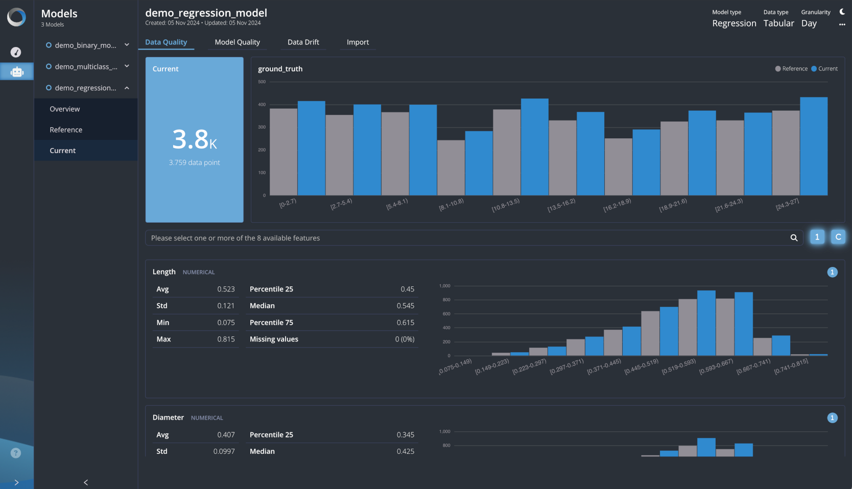This screenshot has width=852, height=489.
Task: Collapse the demo_regression... model chevron
Action: coord(127,88)
